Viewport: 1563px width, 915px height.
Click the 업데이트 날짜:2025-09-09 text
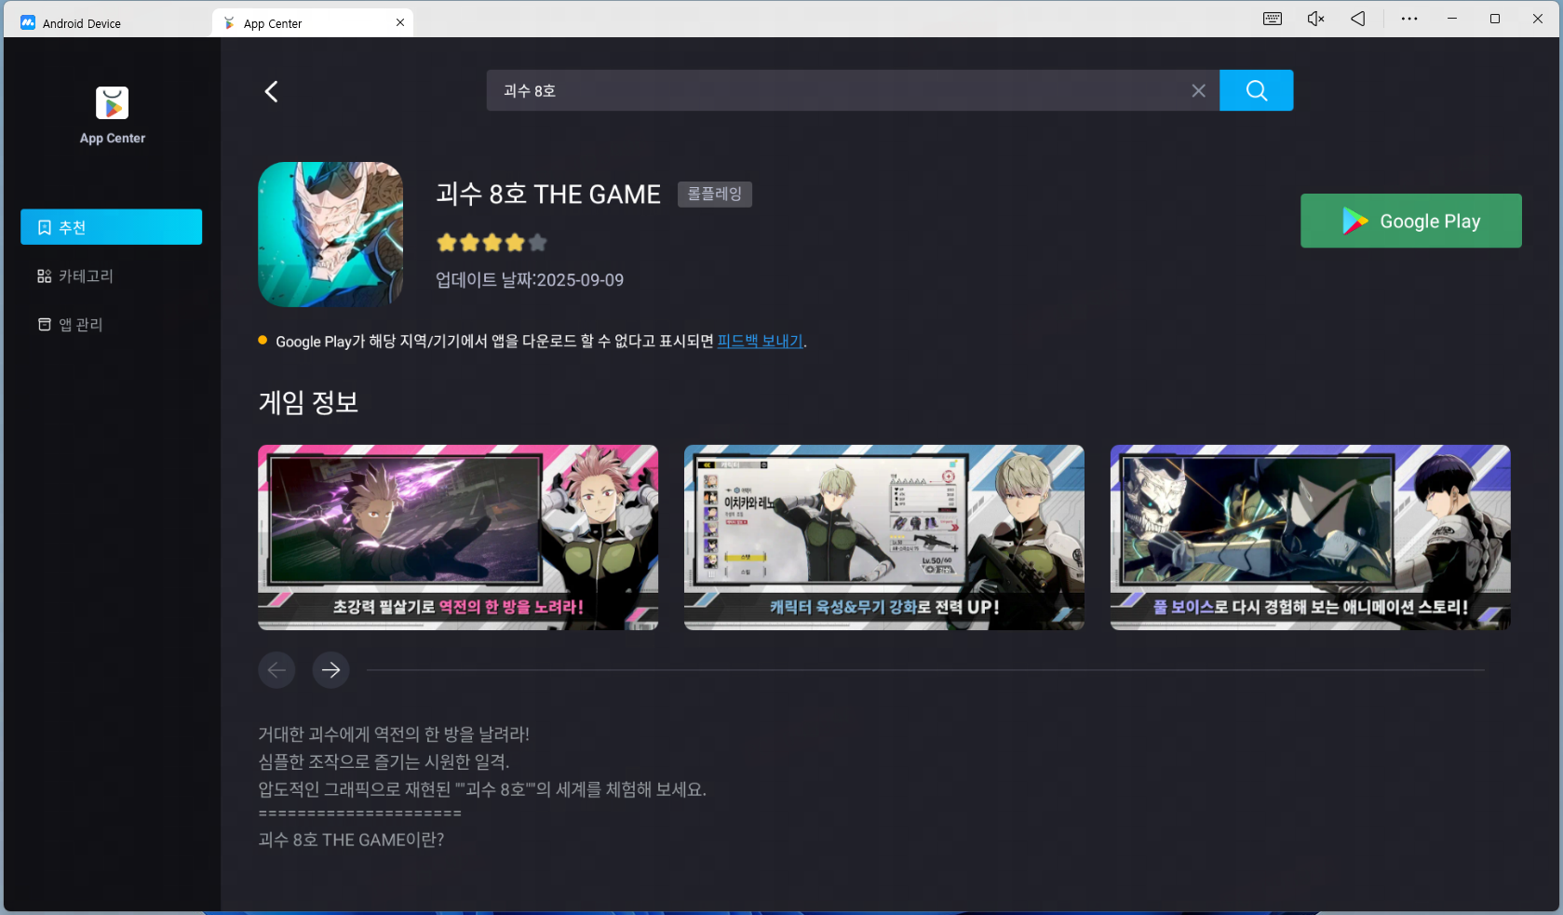point(530,280)
